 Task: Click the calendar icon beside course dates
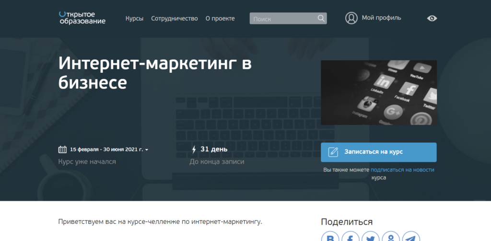click(62, 149)
